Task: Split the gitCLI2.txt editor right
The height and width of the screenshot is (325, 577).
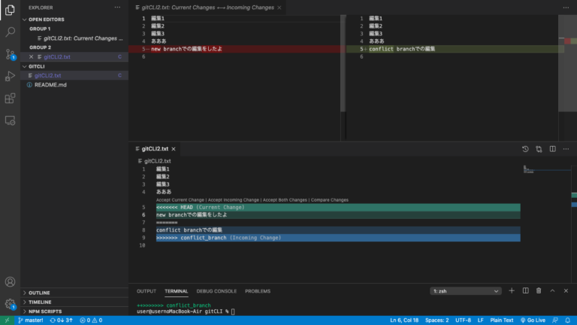Action: (x=553, y=149)
